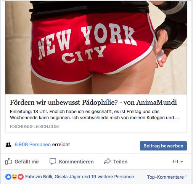Open Fabrizio Brilli's profile link
The width and height of the screenshot is (193, 184).
39,177
